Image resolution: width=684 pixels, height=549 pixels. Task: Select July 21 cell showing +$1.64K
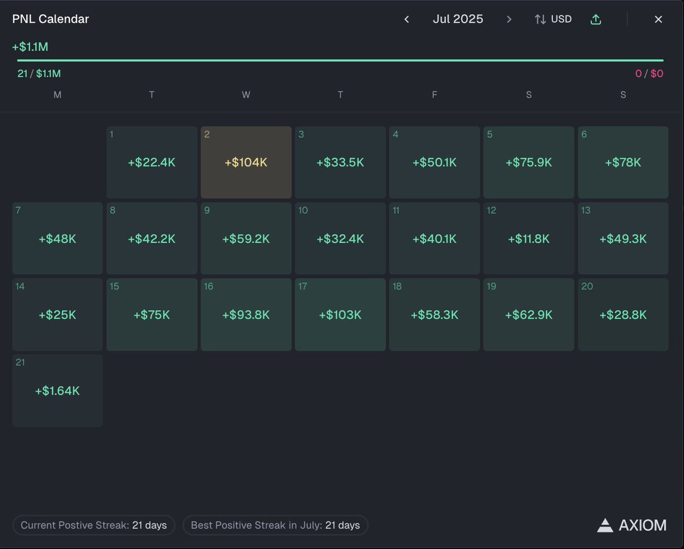[58, 391]
